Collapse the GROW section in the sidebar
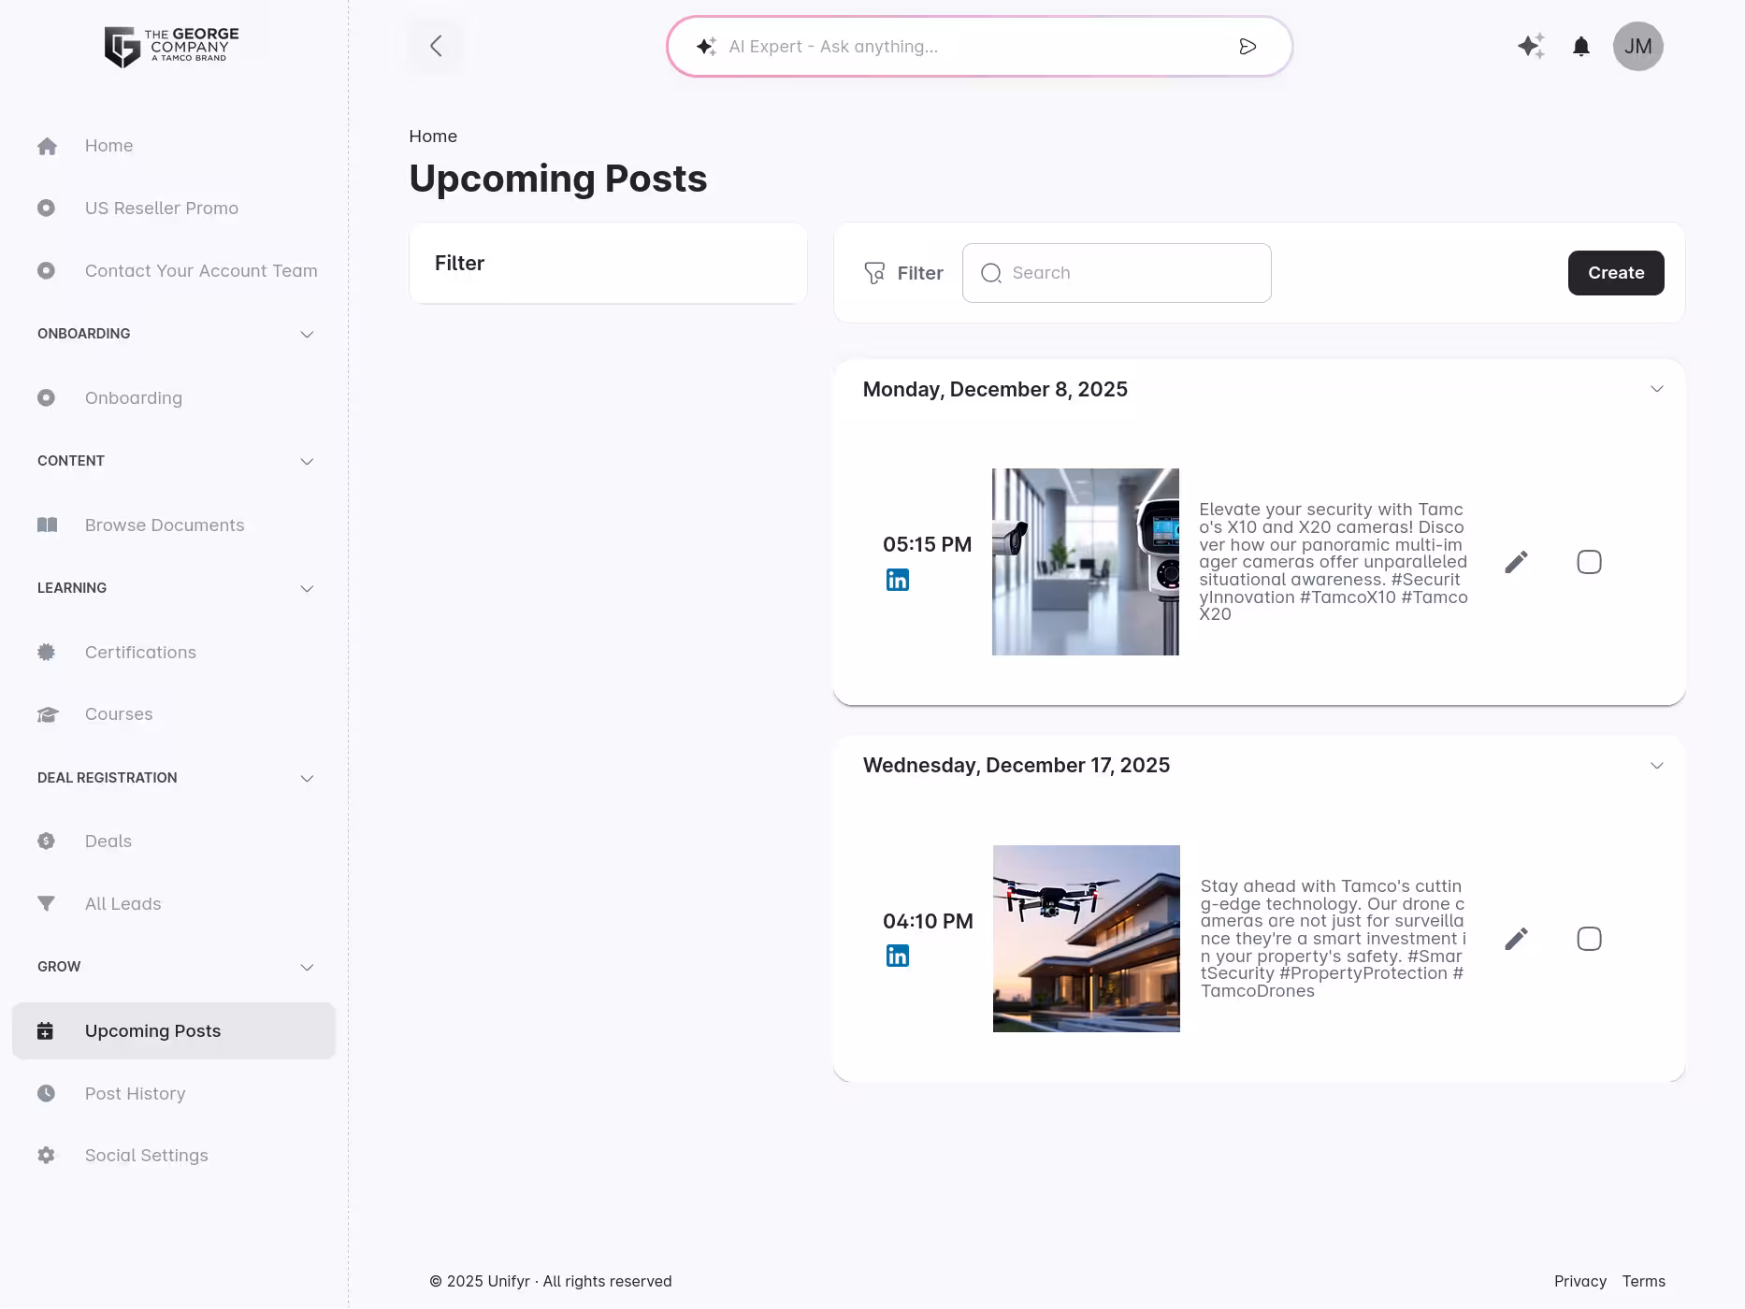Screen dimensions: 1745x1309 click(307, 967)
